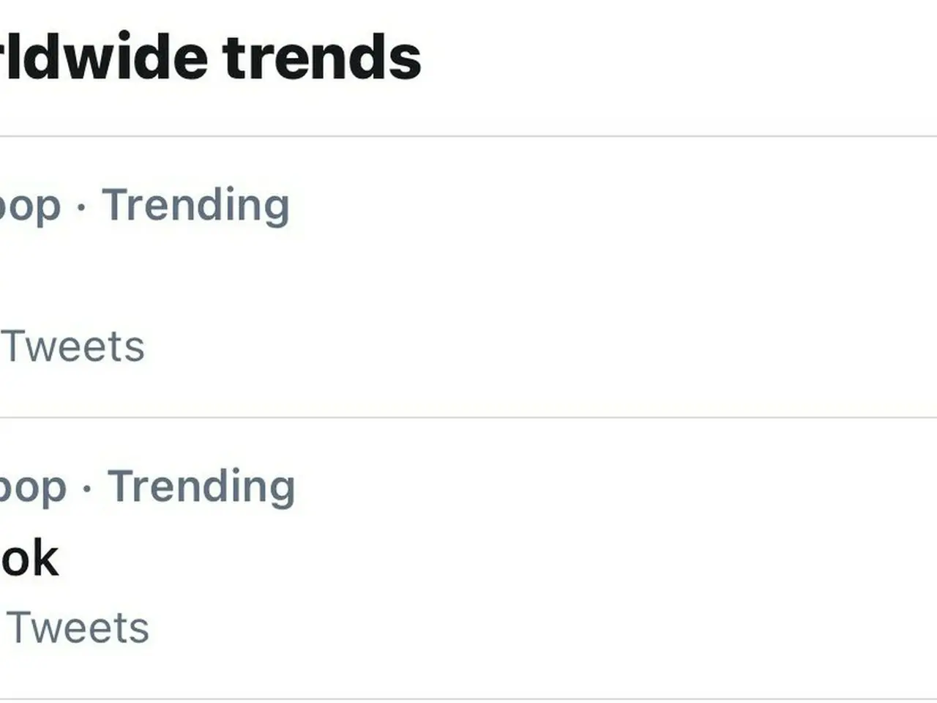
Task: Click the word 'trends' in the heading
Action: pos(322,57)
